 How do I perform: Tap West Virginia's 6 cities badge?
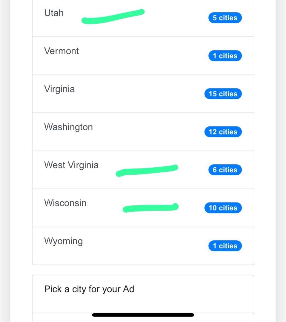[x=225, y=170]
